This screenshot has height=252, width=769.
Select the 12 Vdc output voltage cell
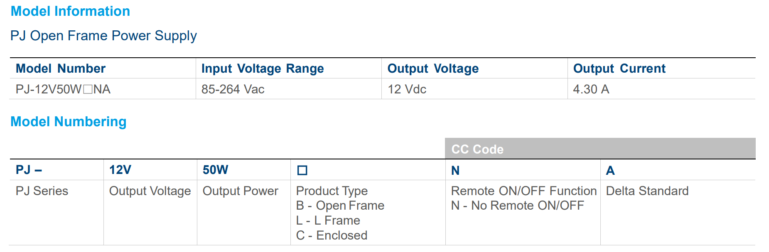pos(407,89)
